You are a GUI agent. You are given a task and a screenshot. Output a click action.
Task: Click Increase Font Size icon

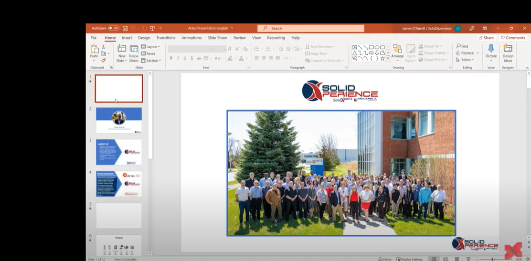pos(230,49)
